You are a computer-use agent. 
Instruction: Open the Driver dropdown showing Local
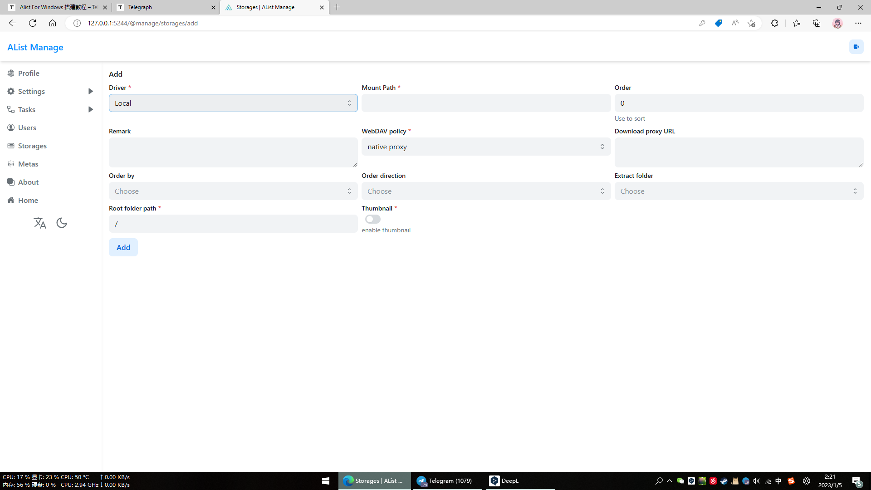point(233,103)
